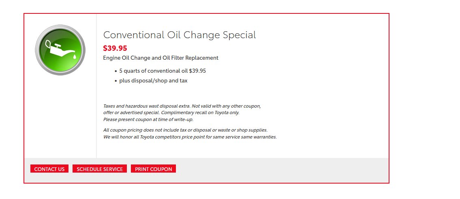The height and width of the screenshot is (199, 460).
Task: Open the Contact Us button
Action: [49, 169]
